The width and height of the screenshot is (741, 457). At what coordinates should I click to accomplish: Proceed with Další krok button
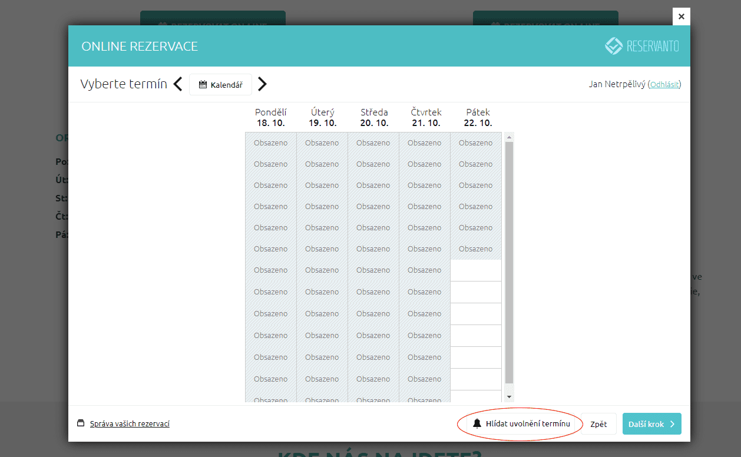pos(651,424)
